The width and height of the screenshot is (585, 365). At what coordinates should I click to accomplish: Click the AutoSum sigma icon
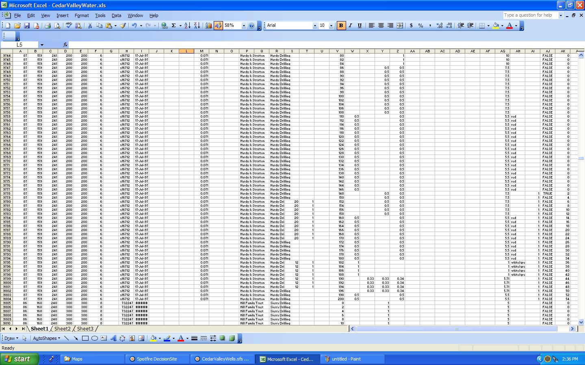pyautogui.click(x=173, y=26)
